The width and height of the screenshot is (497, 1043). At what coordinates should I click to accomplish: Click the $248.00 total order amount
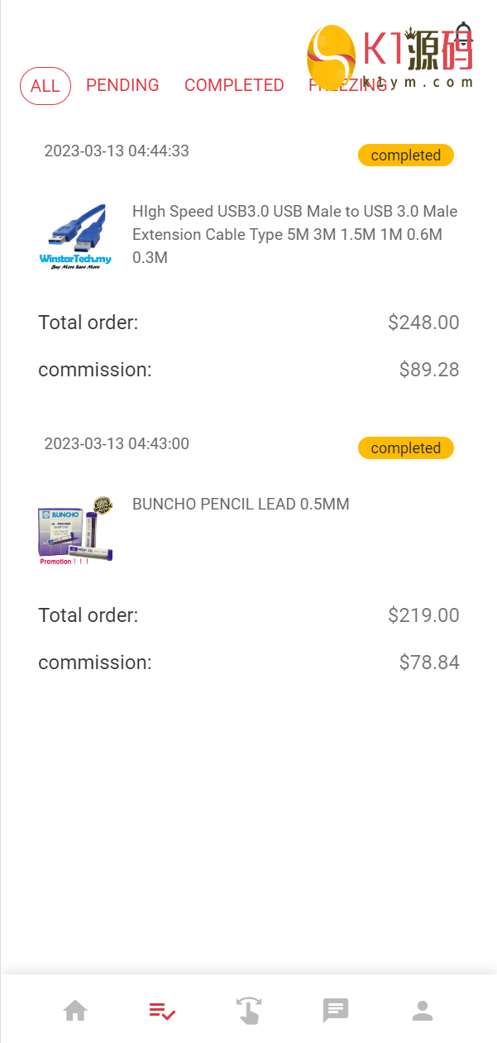click(423, 323)
